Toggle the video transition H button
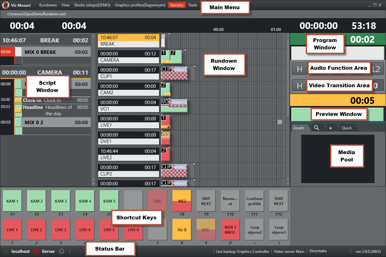Image resolution: width=386 pixels, height=257 pixels. tap(299, 85)
